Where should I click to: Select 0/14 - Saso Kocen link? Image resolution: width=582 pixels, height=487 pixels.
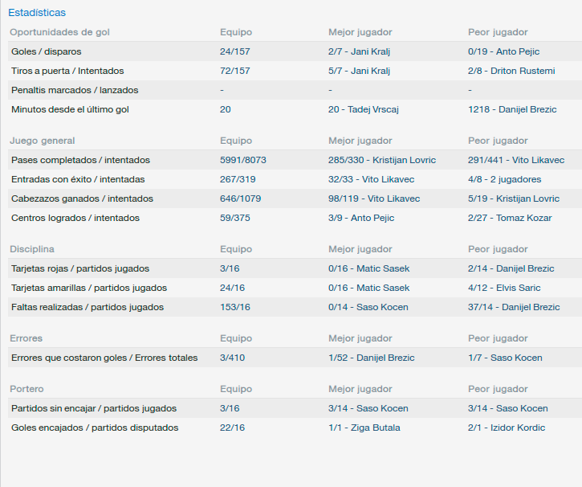(x=368, y=307)
